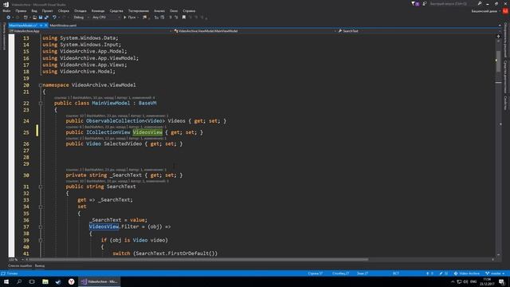
Task: Click the highlighted VideosView identifier on line 25
Action: [147, 132]
